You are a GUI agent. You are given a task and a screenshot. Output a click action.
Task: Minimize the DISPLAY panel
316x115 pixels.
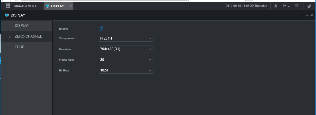coord(307,15)
